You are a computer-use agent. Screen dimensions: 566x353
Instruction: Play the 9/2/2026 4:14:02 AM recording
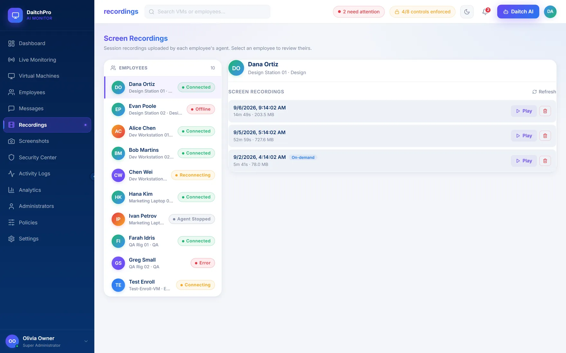pos(524,161)
